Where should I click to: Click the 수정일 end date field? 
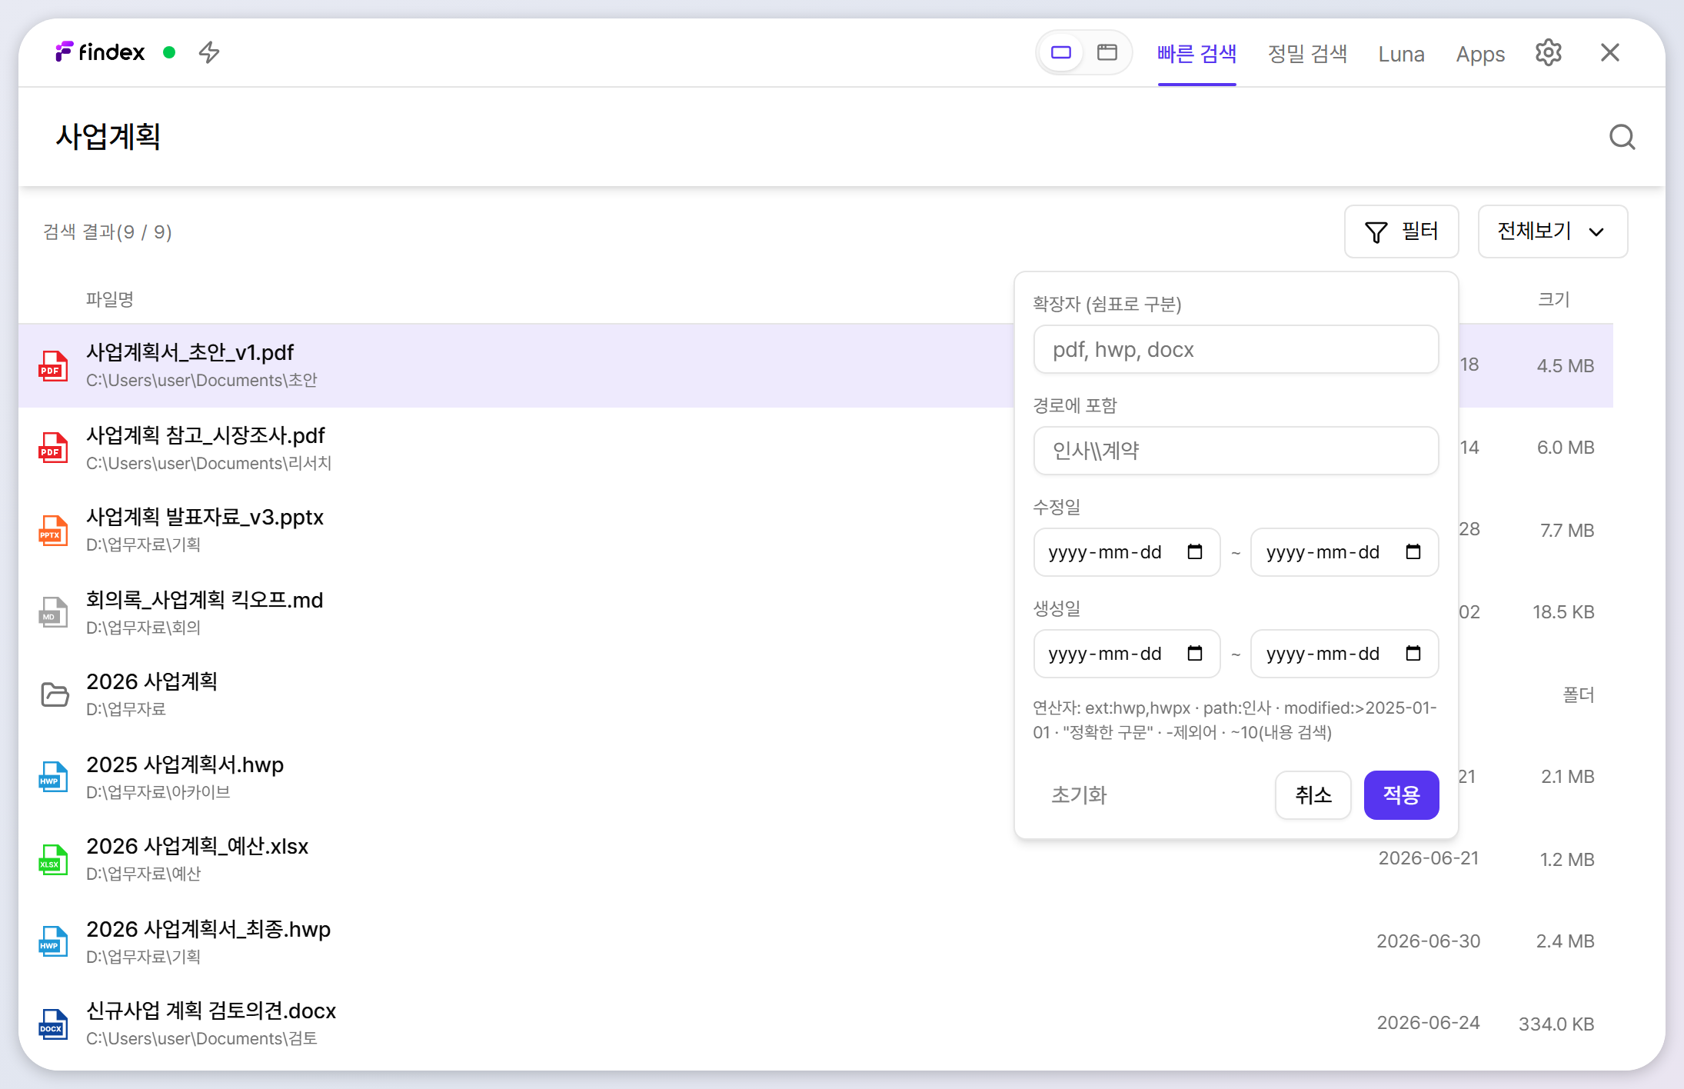point(1345,552)
